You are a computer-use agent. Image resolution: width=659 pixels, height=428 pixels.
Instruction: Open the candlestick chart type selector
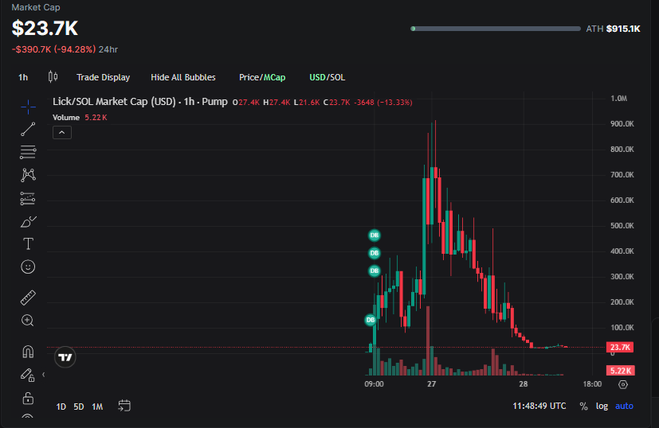[x=53, y=77]
